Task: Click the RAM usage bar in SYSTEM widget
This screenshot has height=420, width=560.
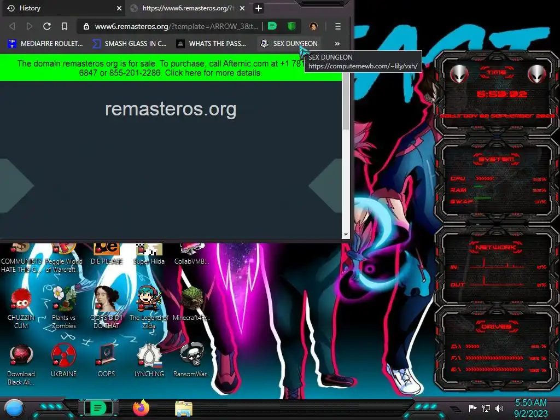Action: (x=479, y=186)
